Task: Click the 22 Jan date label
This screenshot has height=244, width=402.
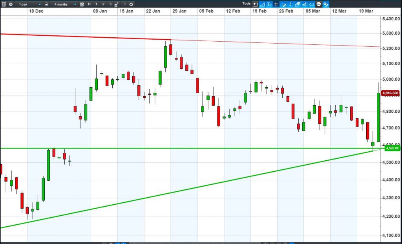Action: coord(153,11)
